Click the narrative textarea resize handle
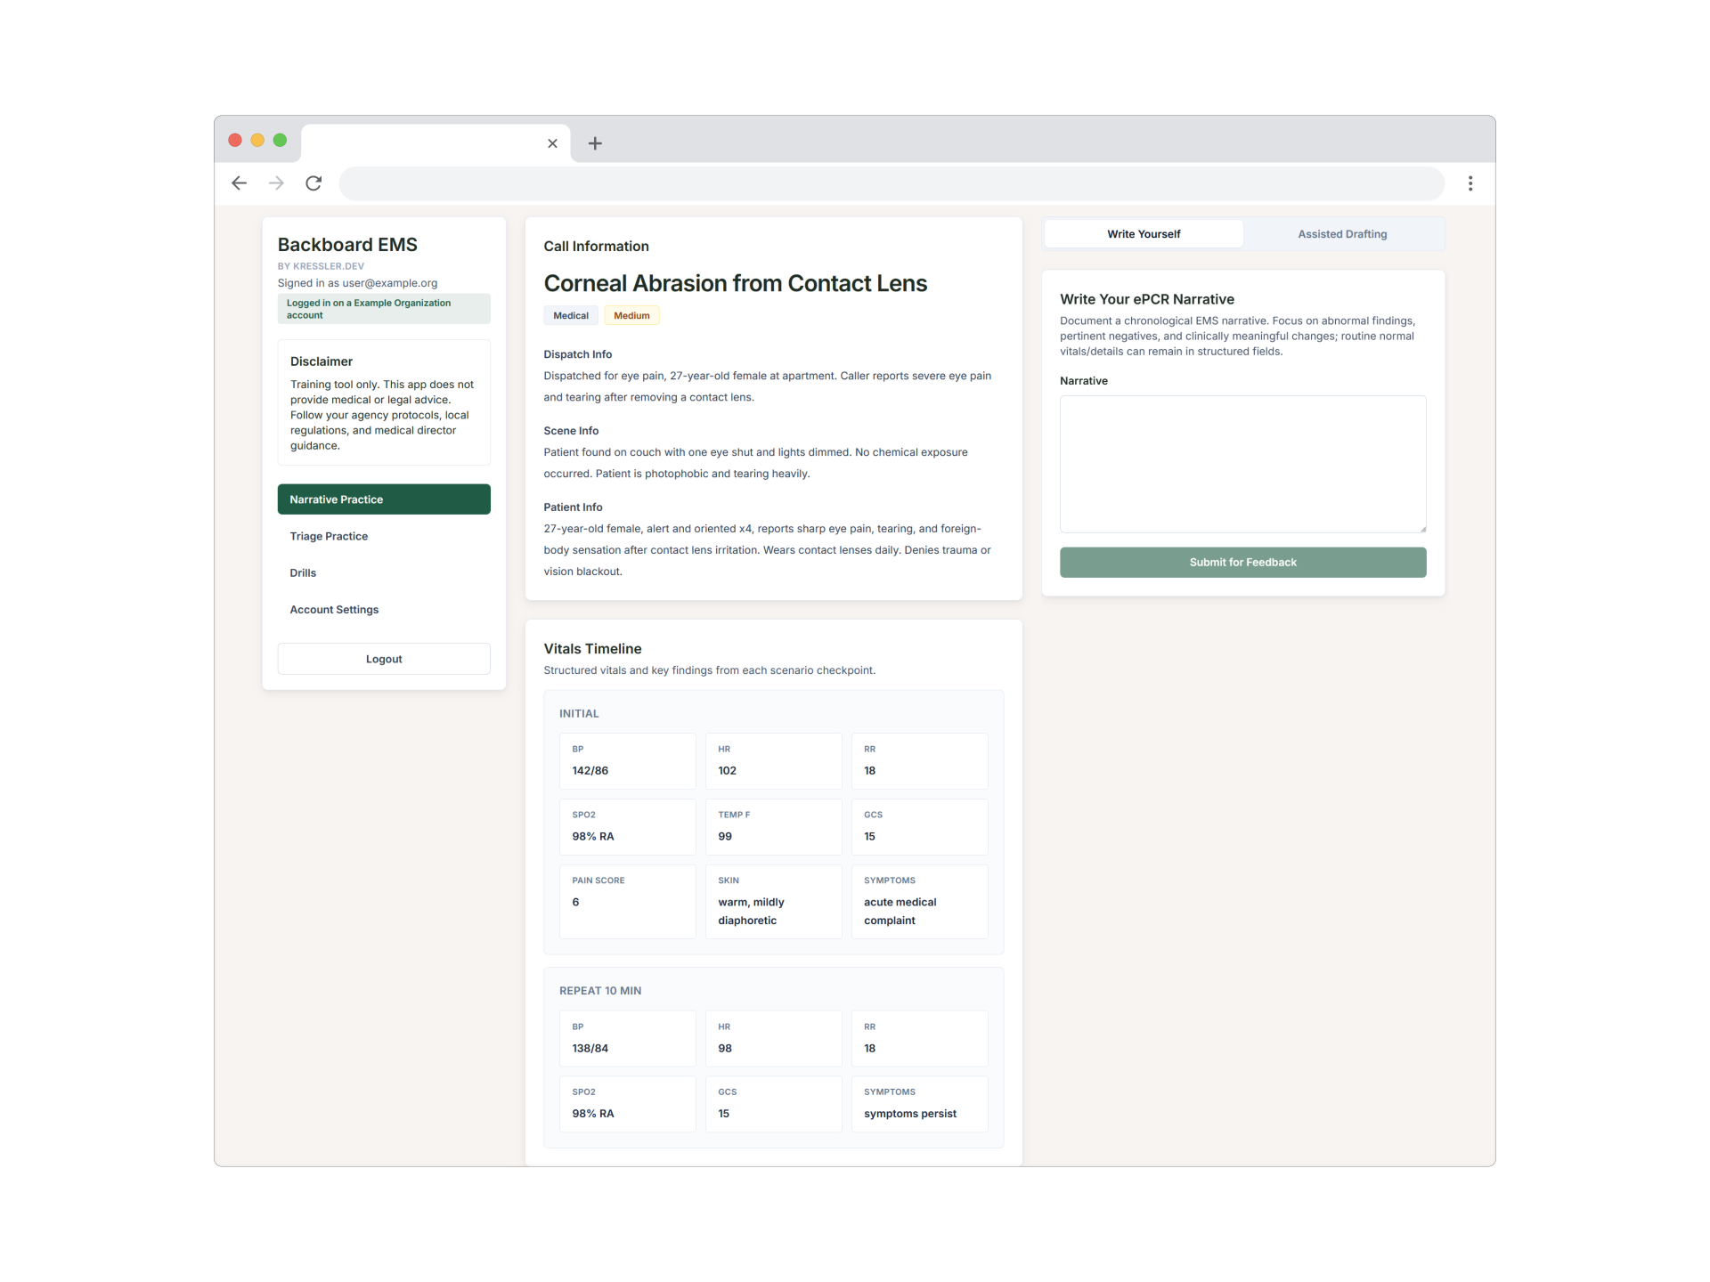This screenshot has width=1710, height=1282. coord(1422,529)
